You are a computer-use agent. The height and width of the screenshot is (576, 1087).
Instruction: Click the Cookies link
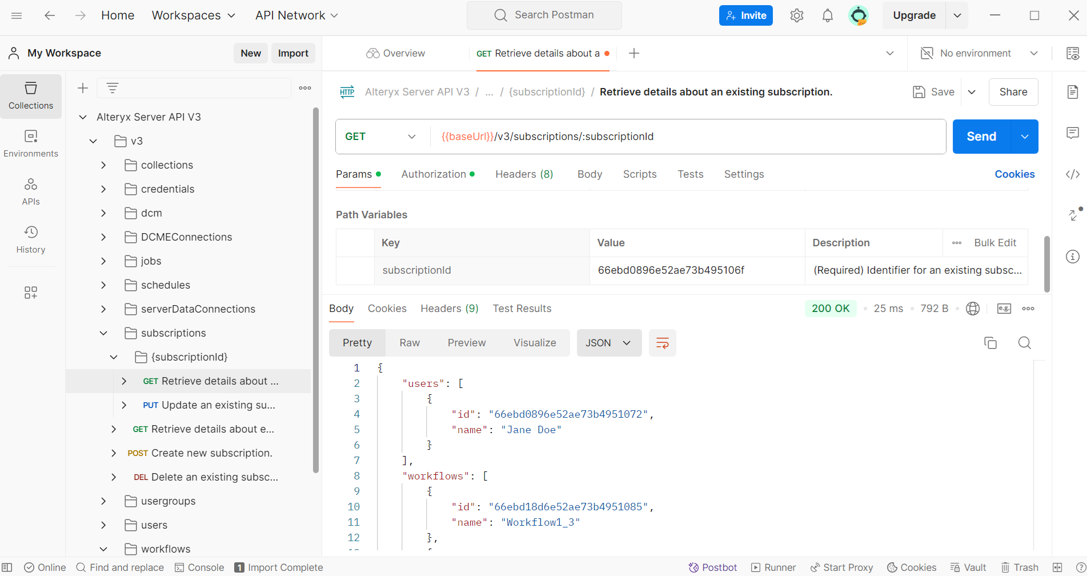point(1014,174)
